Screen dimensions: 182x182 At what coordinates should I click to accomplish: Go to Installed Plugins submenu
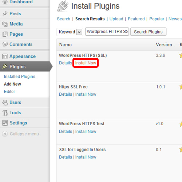(20, 76)
